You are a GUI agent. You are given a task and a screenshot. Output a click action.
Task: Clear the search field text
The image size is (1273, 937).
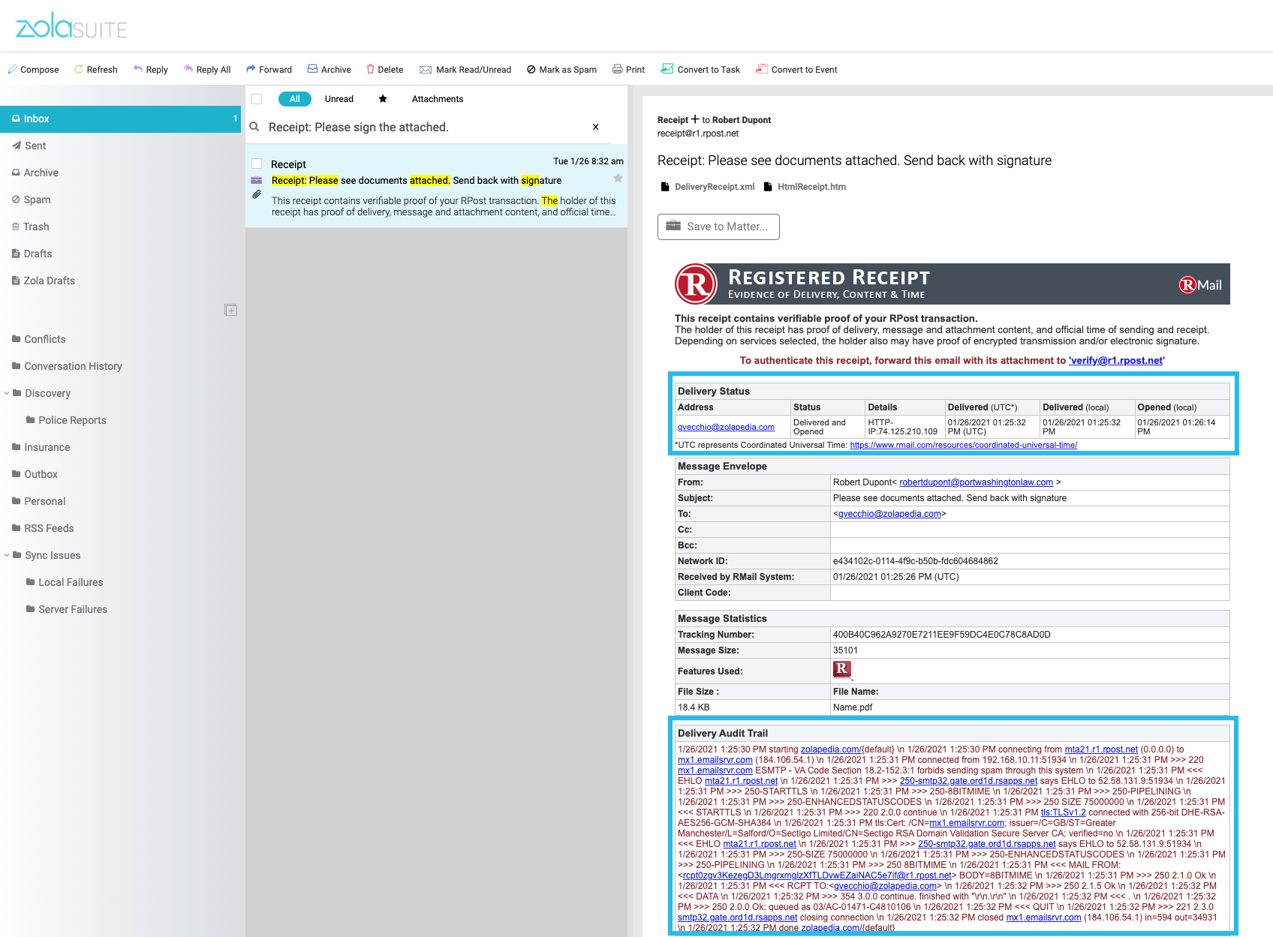tap(596, 127)
